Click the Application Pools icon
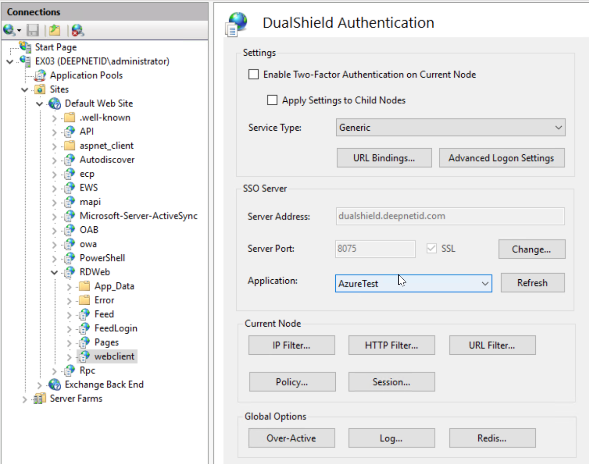The image size is (589, 464). point(40,75)
